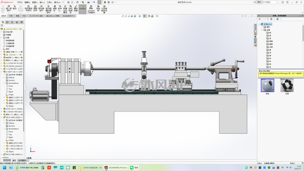This screenshot has height=171, width=304.
Task: Expand the 塑料 folder in Appearances
Action: (x=262, y=27)
